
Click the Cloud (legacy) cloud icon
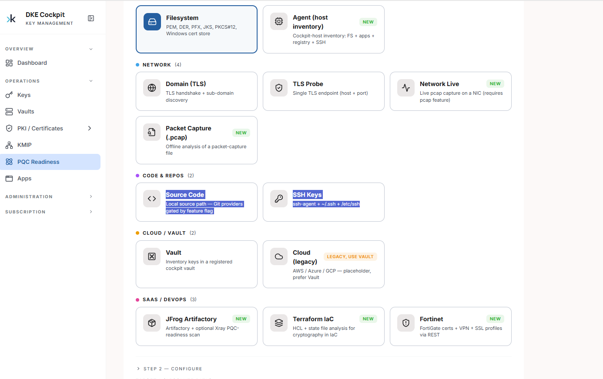coord(279,256)
